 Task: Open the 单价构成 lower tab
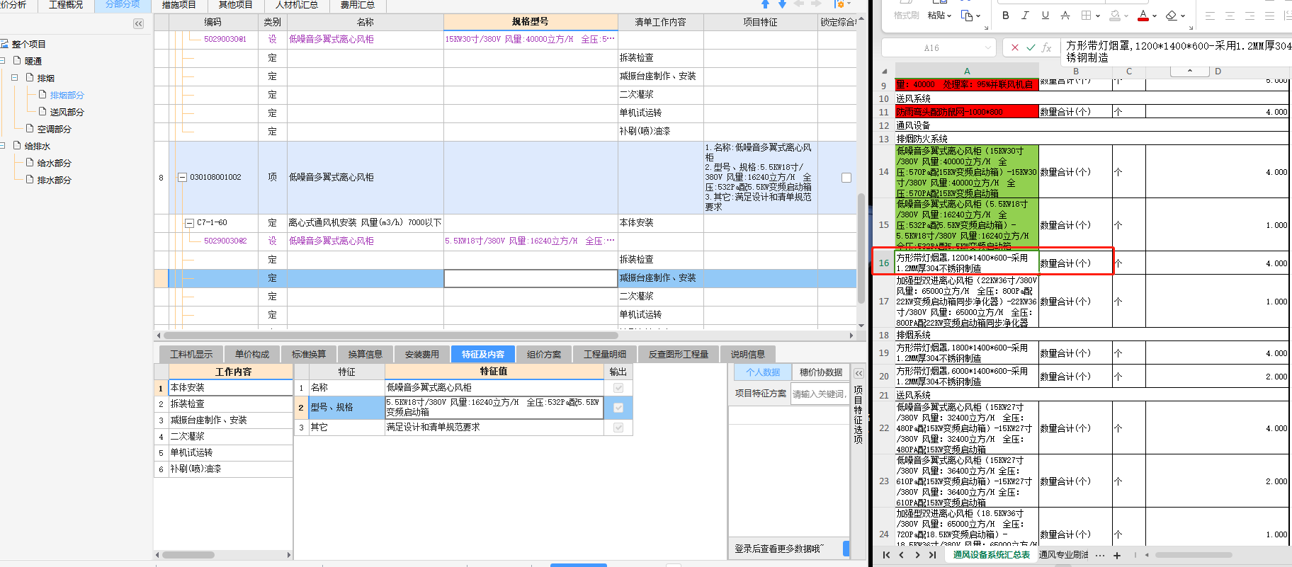[x=252, y=354]
